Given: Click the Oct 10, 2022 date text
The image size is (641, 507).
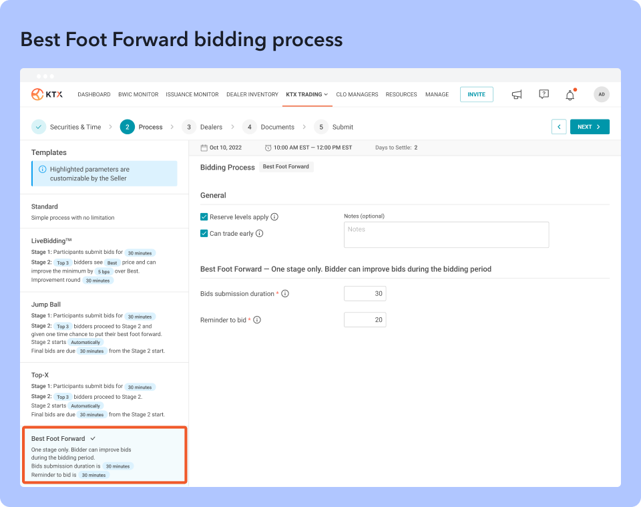Looking at the screenshot, I should coord(226,148).
